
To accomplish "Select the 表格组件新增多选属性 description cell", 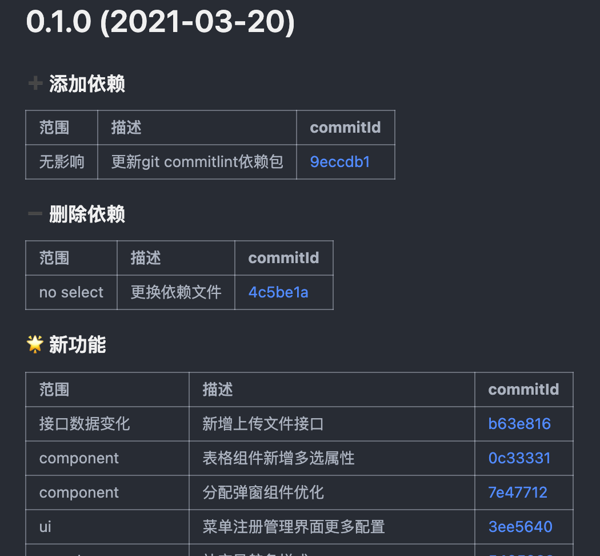I will [x=332, y=458].
